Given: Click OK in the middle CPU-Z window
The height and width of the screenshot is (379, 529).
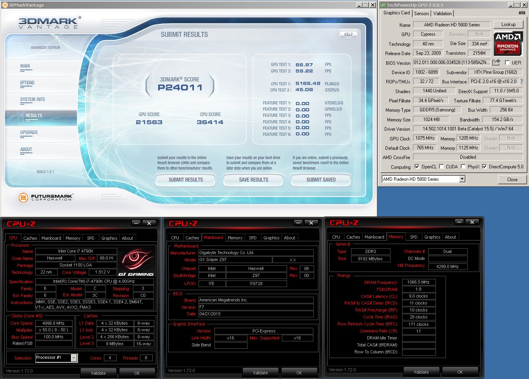Looking at the screenshot, I should pos(299,373).
